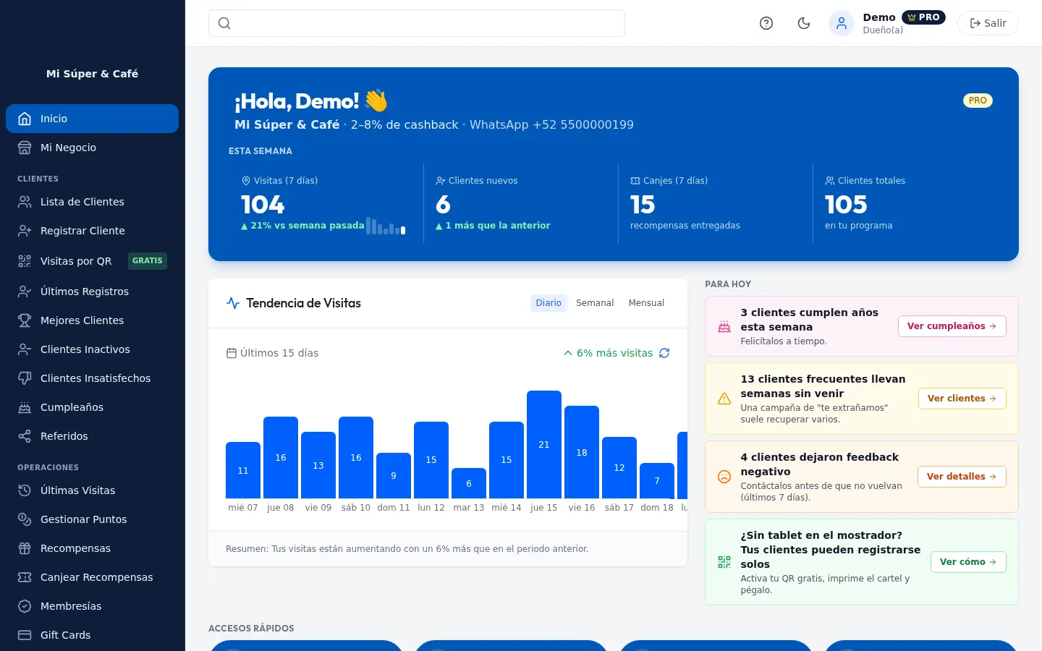Click the "6% más visitas" label
Viewport: 1042px width, 651px height.
pos(614,353)
